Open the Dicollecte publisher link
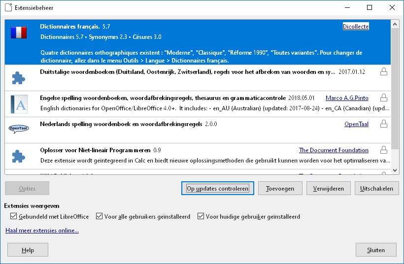The width and height of the screenshot is (404, 264). coord(356,26)
